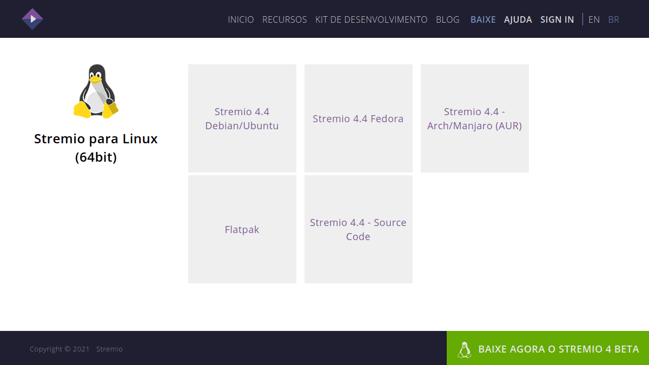Choose the Flatpak download tile
This screenshot has width=649, height=365.
(x=242, y=229)
